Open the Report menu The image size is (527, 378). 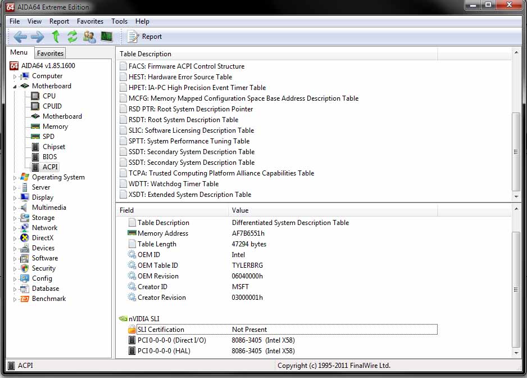59,21
